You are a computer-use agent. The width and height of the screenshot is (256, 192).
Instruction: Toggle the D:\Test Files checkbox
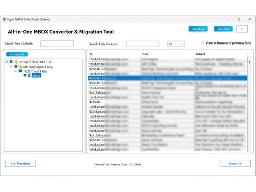pyautogui.click(x=20, y=71)
